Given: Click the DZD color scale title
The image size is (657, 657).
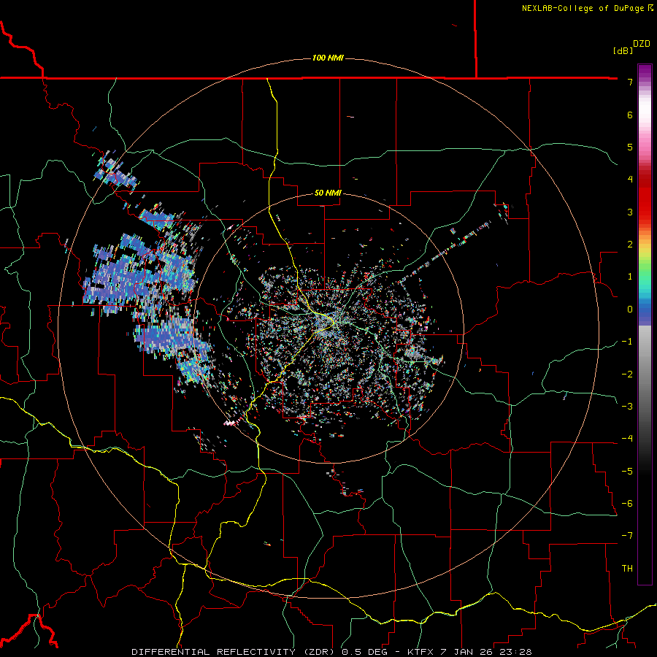Looking at the screenshot, I should [x=642, y=44].
